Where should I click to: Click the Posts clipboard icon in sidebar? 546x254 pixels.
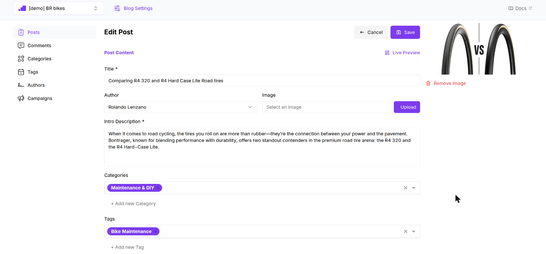coord(21,32)
